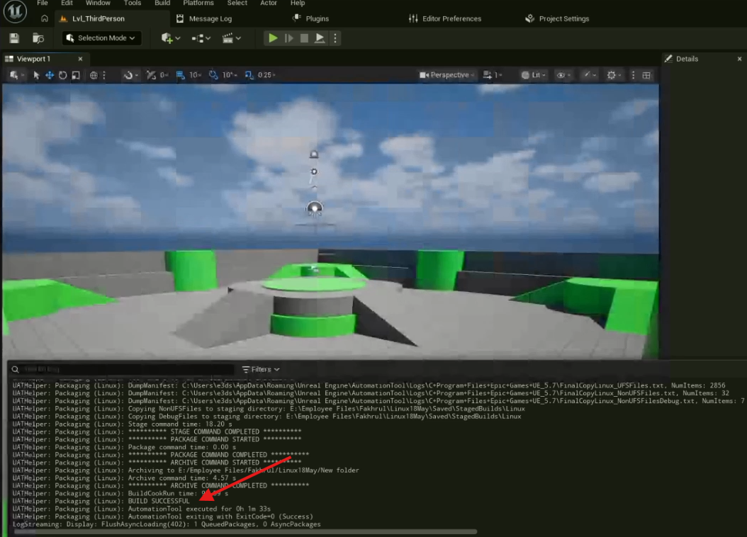The height and width of the screenshot is (537, 747).
Task: Select the 'LogStreaming: Display: FlushAsyncLoading' log line
Action: pyautogui.click(x=167, y=524)
